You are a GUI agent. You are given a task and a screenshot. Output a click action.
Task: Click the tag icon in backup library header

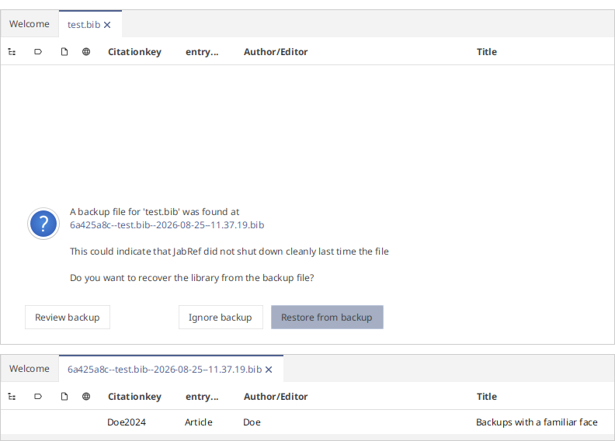pos(38,396)
